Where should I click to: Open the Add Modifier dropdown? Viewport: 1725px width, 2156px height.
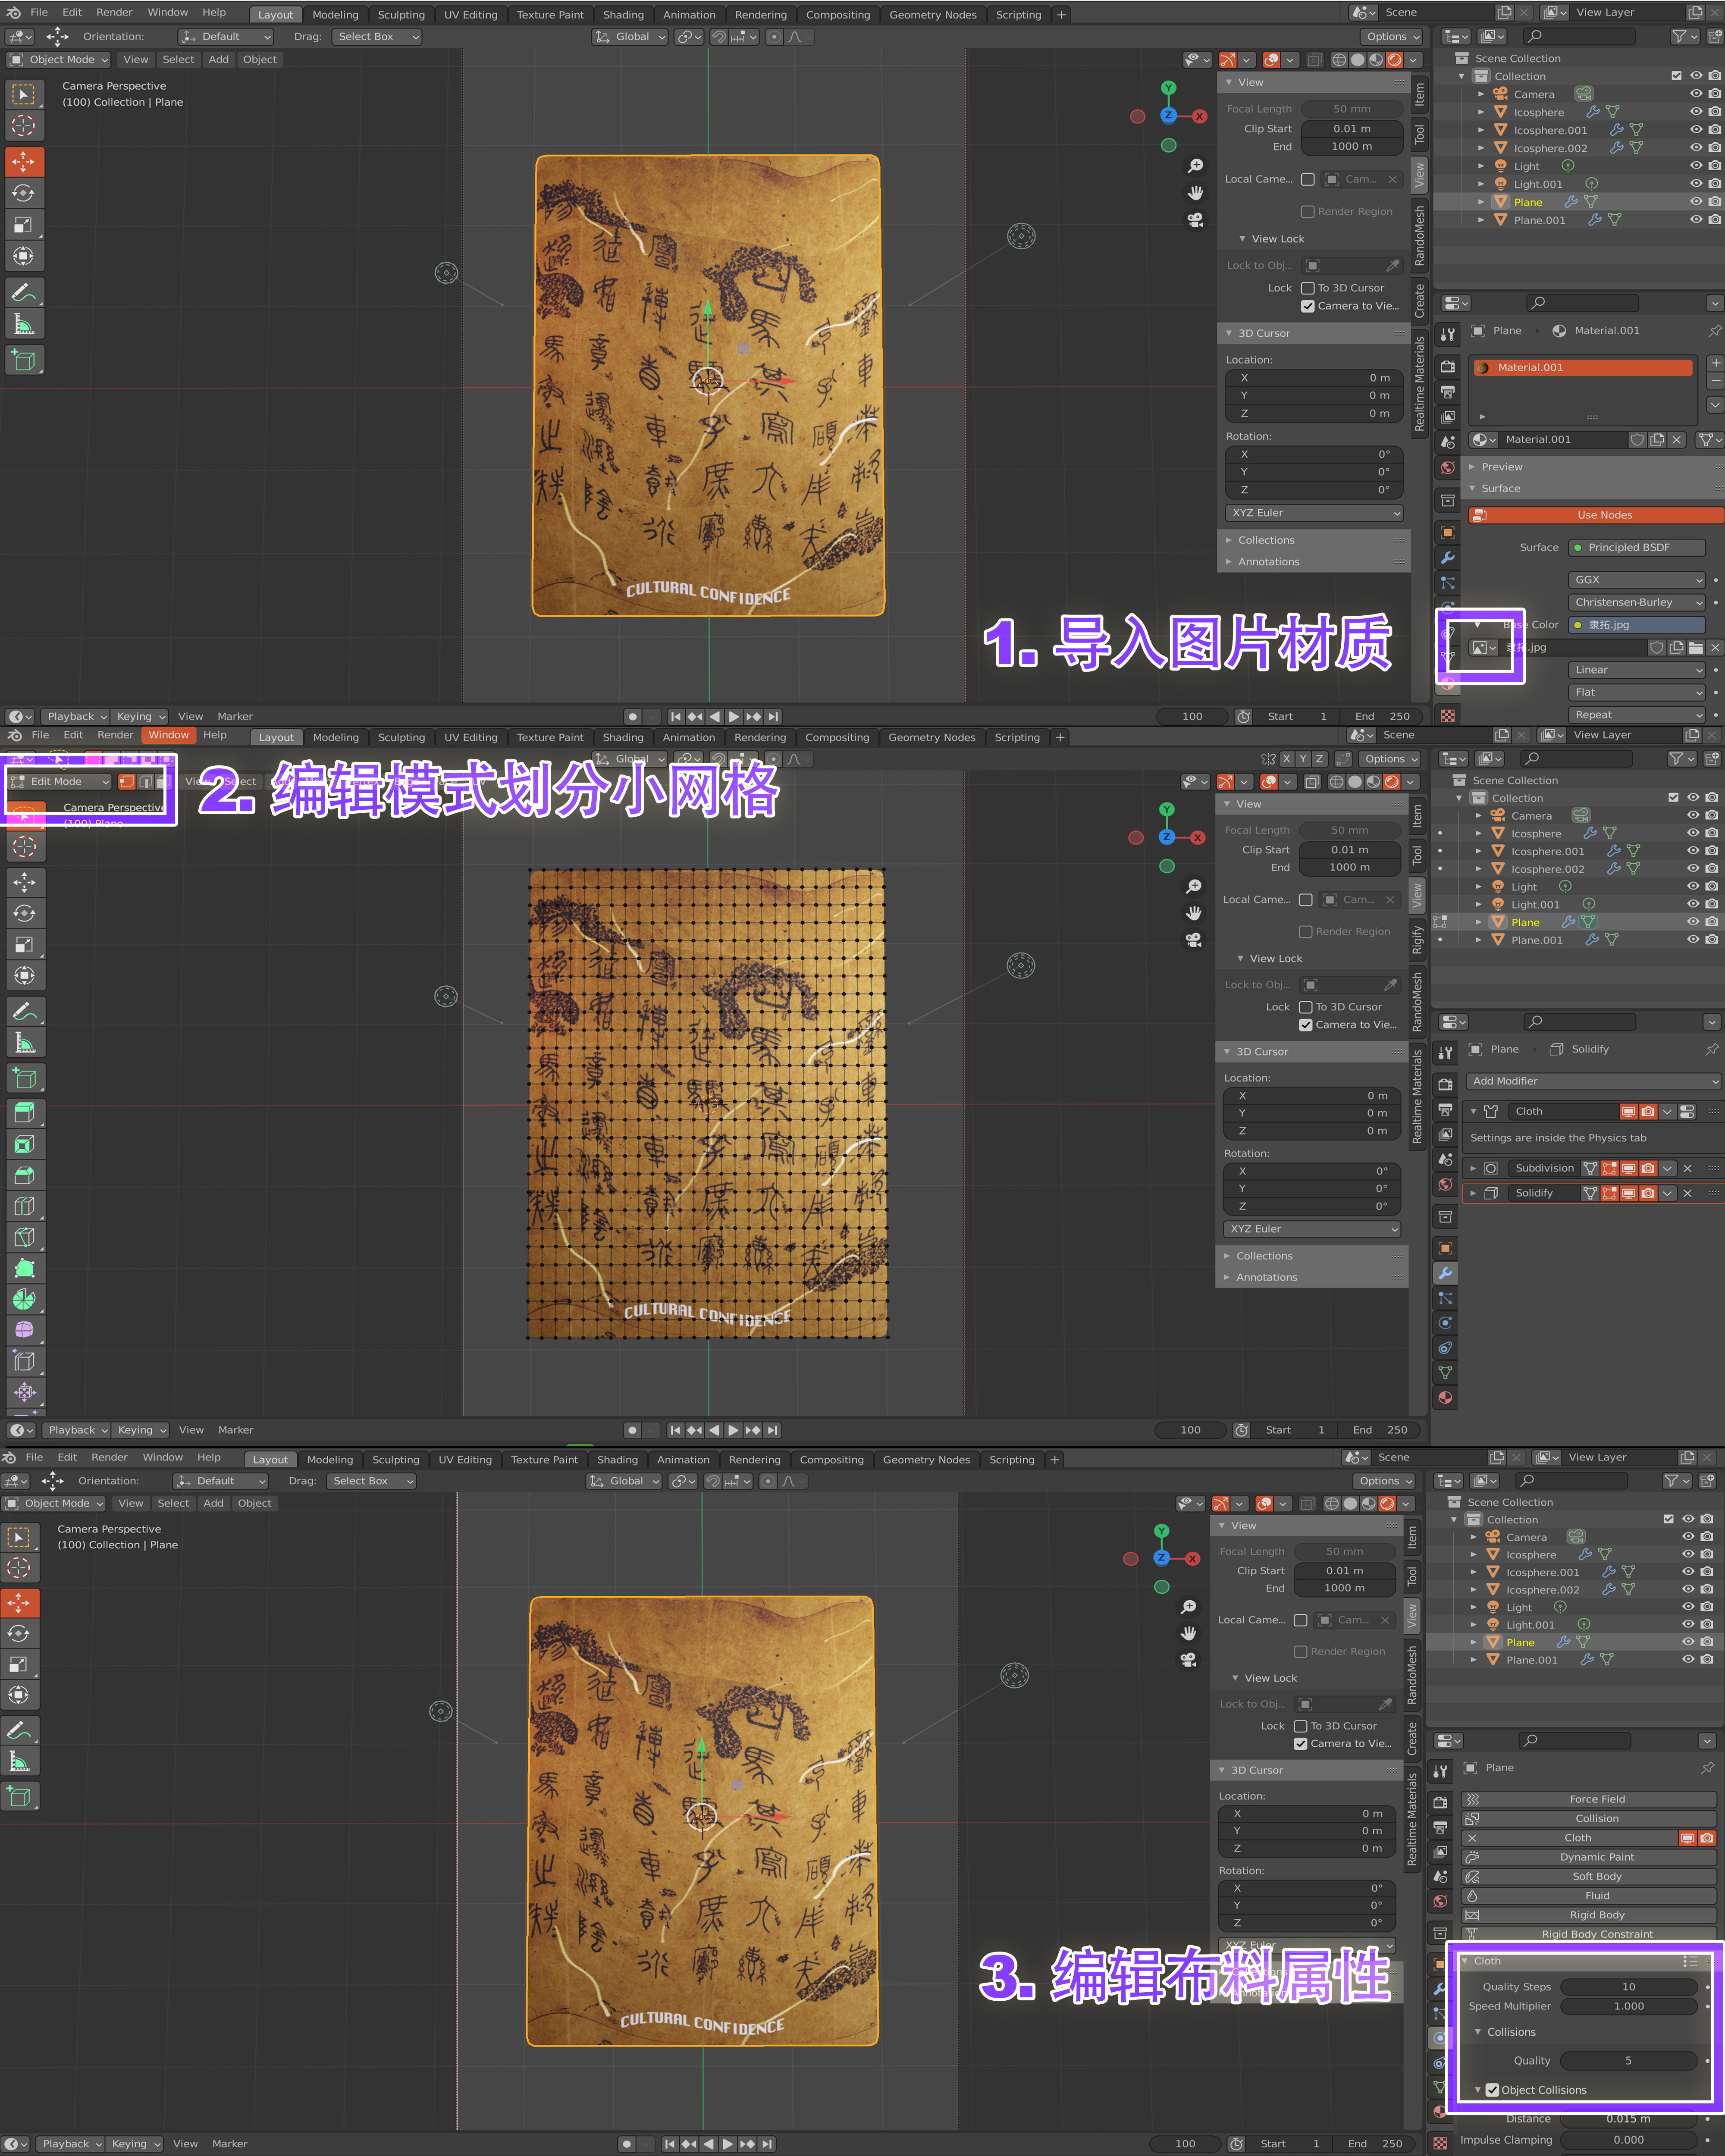click(1593, 1081)
